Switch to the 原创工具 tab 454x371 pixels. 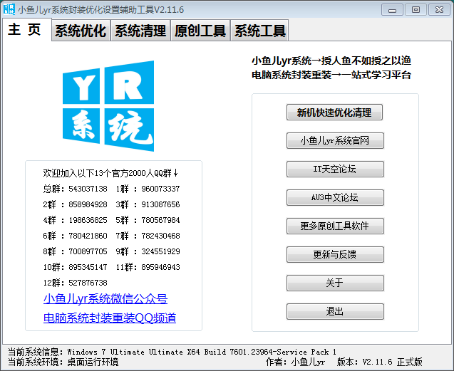pyautogui.click(x=200, y=31)
